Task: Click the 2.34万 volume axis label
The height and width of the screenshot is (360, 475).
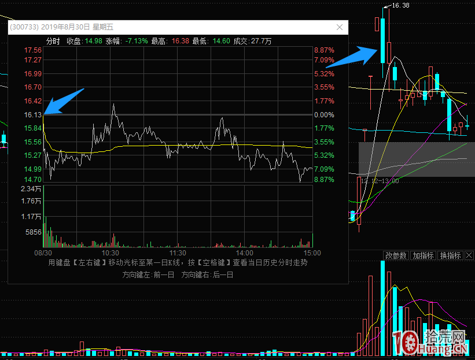Action: click(x=31, y=189)
